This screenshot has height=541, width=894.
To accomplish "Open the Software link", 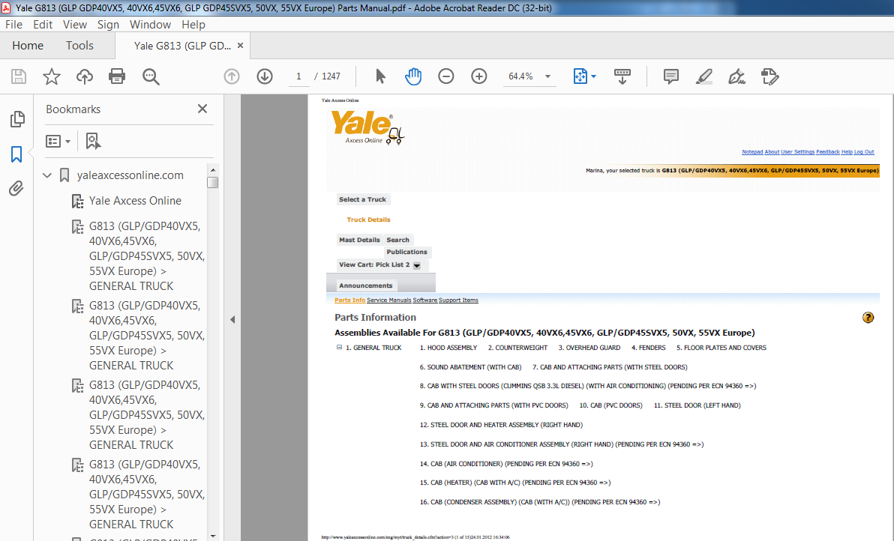I will tap(424, 300).
